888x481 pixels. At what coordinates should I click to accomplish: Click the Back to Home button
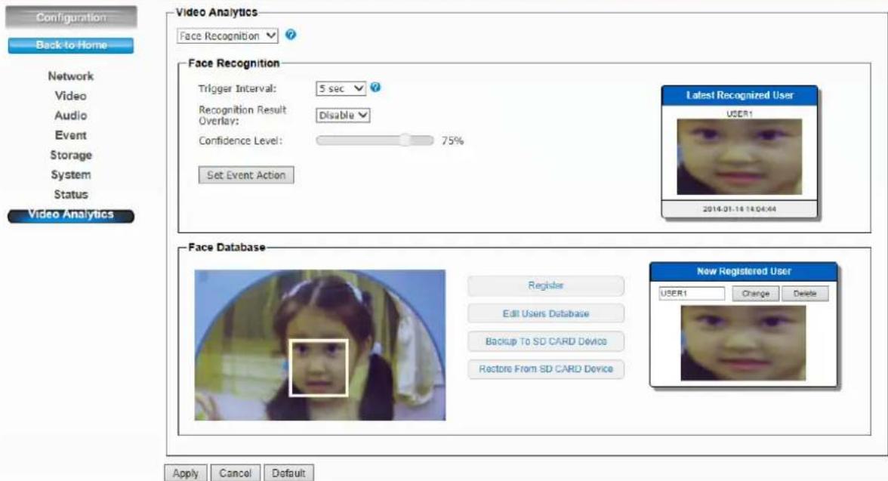pos(71,45)
